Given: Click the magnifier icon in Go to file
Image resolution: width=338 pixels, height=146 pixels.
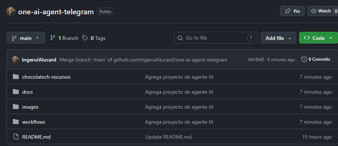Looking at the screenshot, I should point(180,38).
